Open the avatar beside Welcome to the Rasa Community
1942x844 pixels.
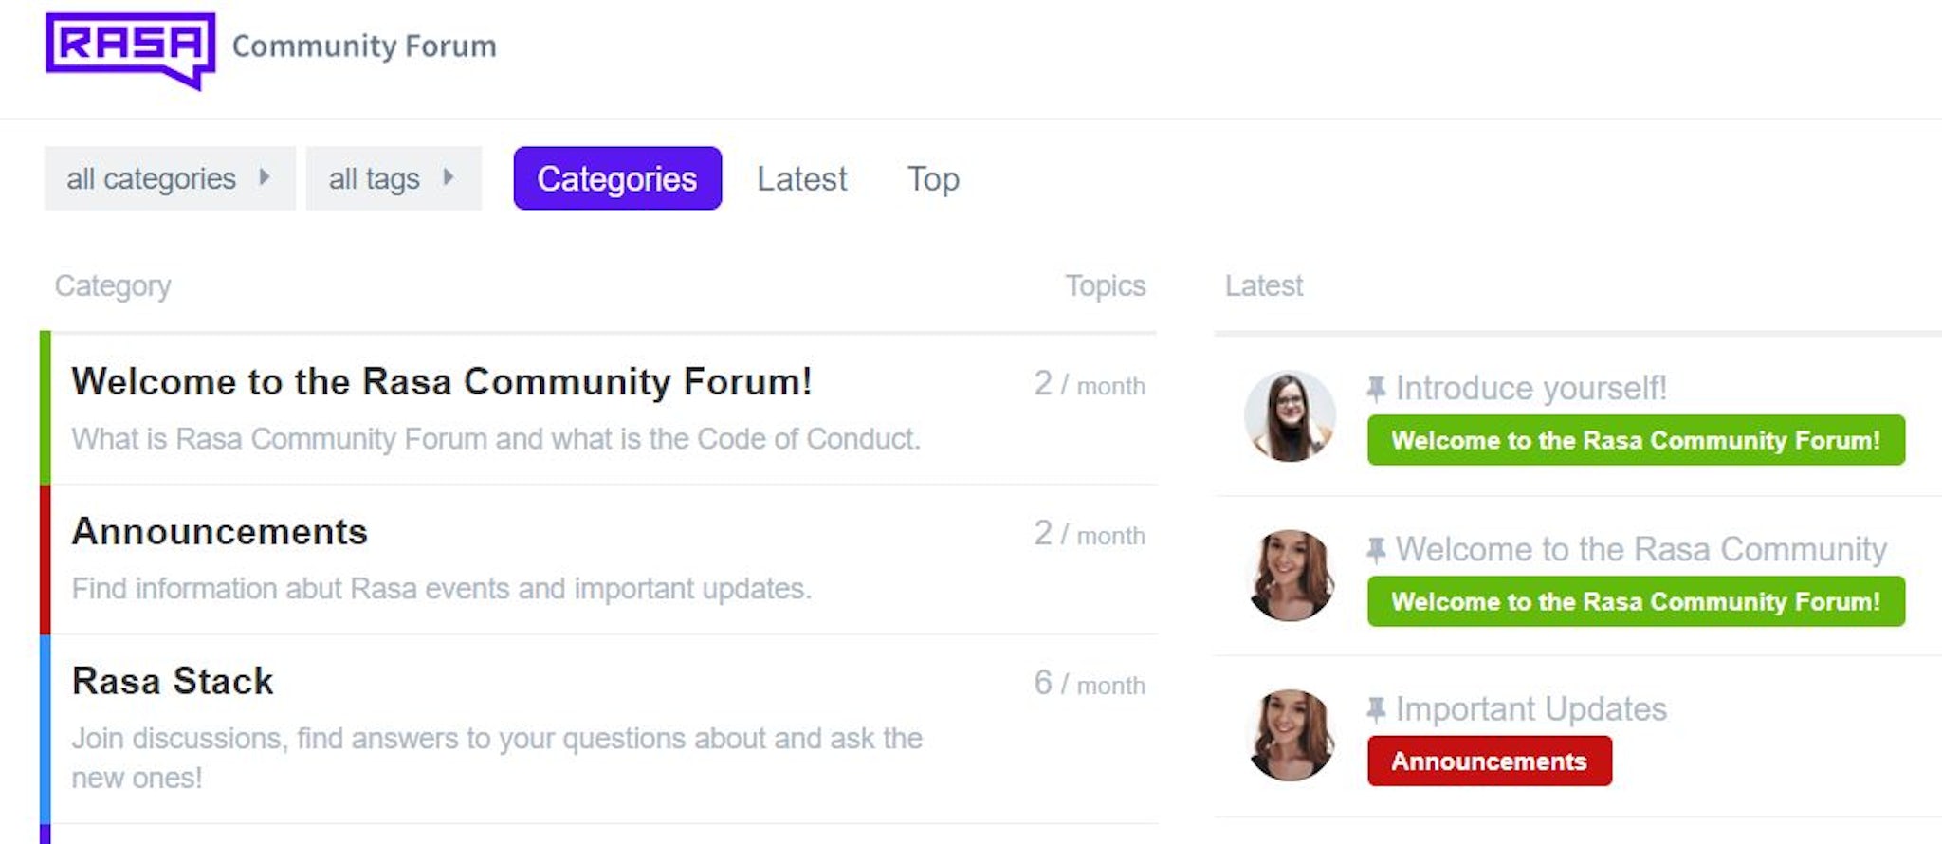pyautogui.click(x=1290, y=576)
